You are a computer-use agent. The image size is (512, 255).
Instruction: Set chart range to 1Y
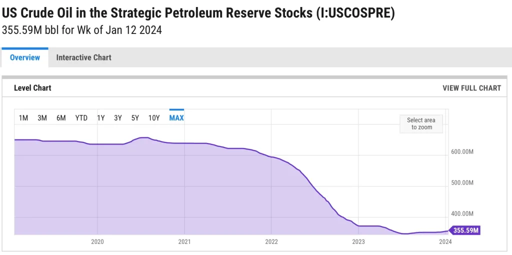coord(100,118)
